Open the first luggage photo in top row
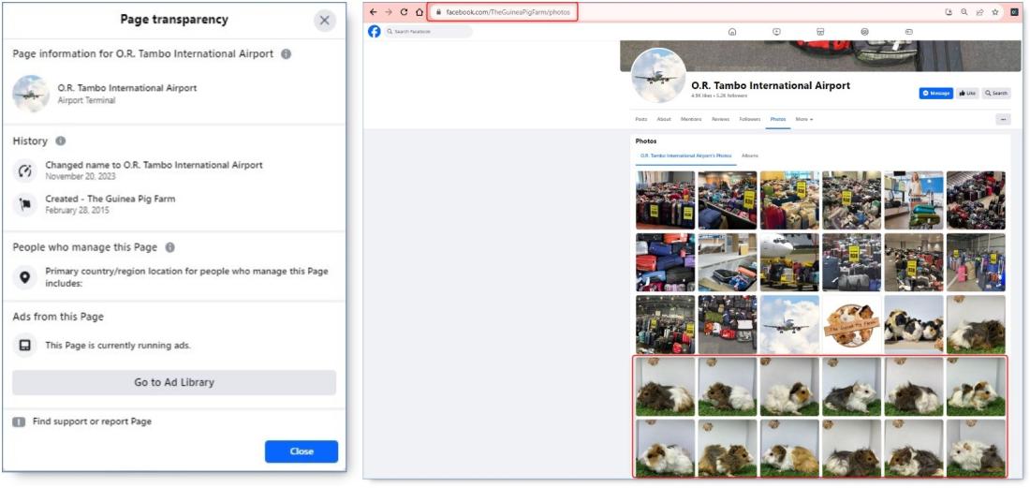Screen dimensions: 1030x488 [x=665, y=200]
